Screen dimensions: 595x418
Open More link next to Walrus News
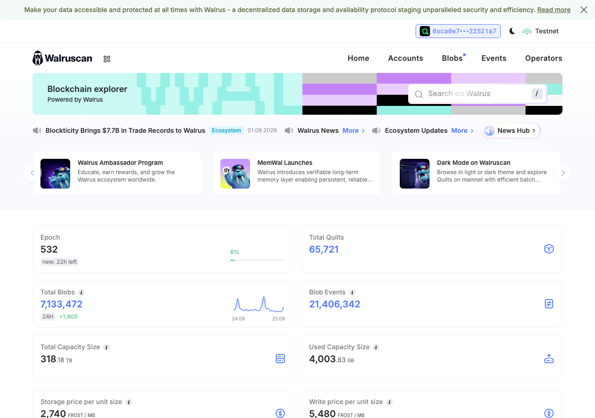(x=354, y=131)
